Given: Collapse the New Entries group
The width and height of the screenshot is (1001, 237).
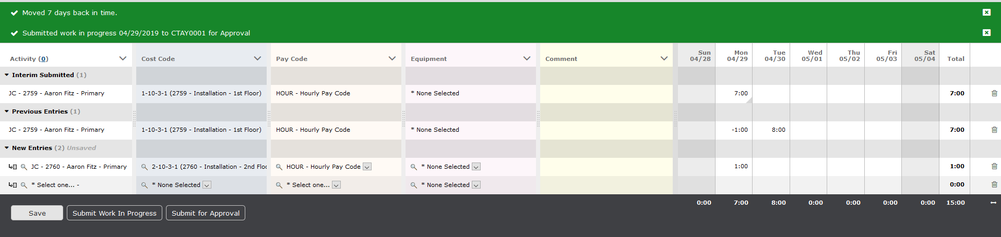Looking at the screenshot, I should tap(7, 148).
